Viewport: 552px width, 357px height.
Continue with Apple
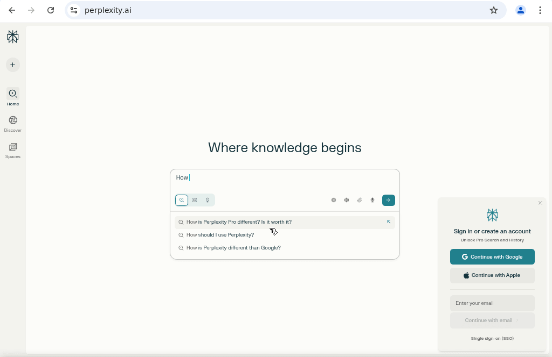click(492, 275)
